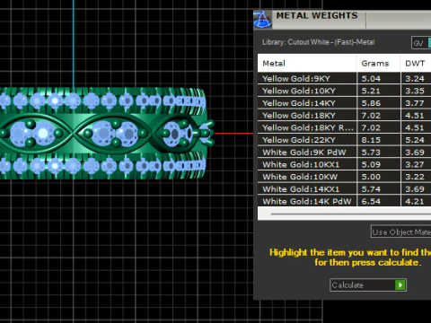Click the large center gemstone on the ring

coord(103,133)
